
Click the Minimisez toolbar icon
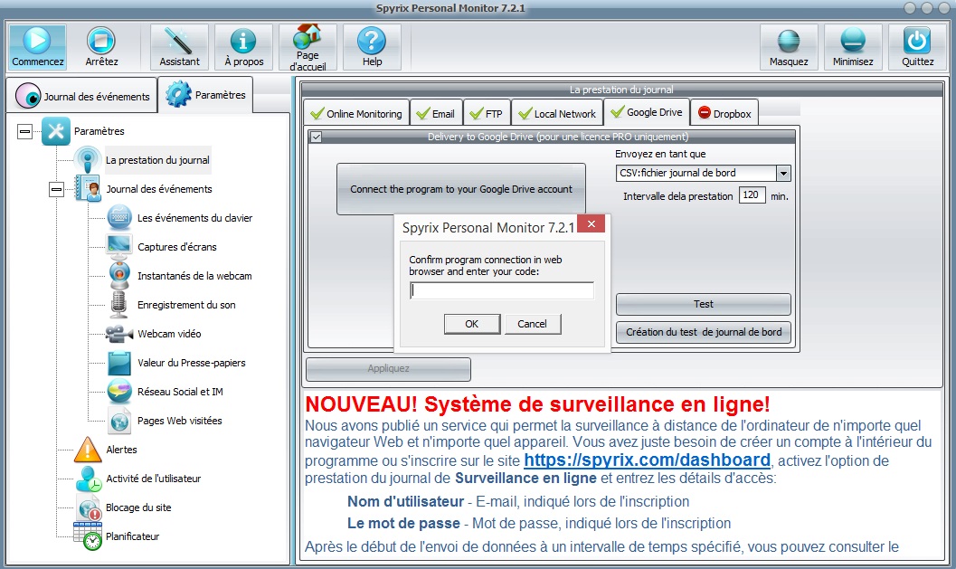point(853,41)
